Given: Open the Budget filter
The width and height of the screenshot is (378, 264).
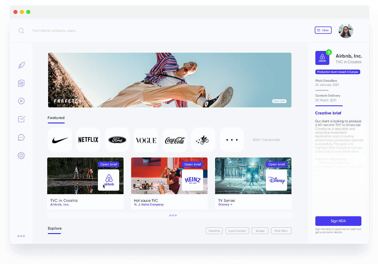Looking at the screenshot, I should pyautogui.click(x=260, y=231).
